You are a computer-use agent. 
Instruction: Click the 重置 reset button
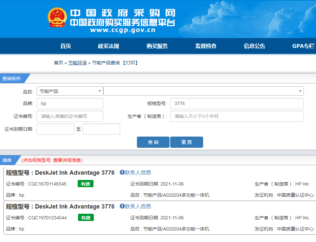coord(187,142)
